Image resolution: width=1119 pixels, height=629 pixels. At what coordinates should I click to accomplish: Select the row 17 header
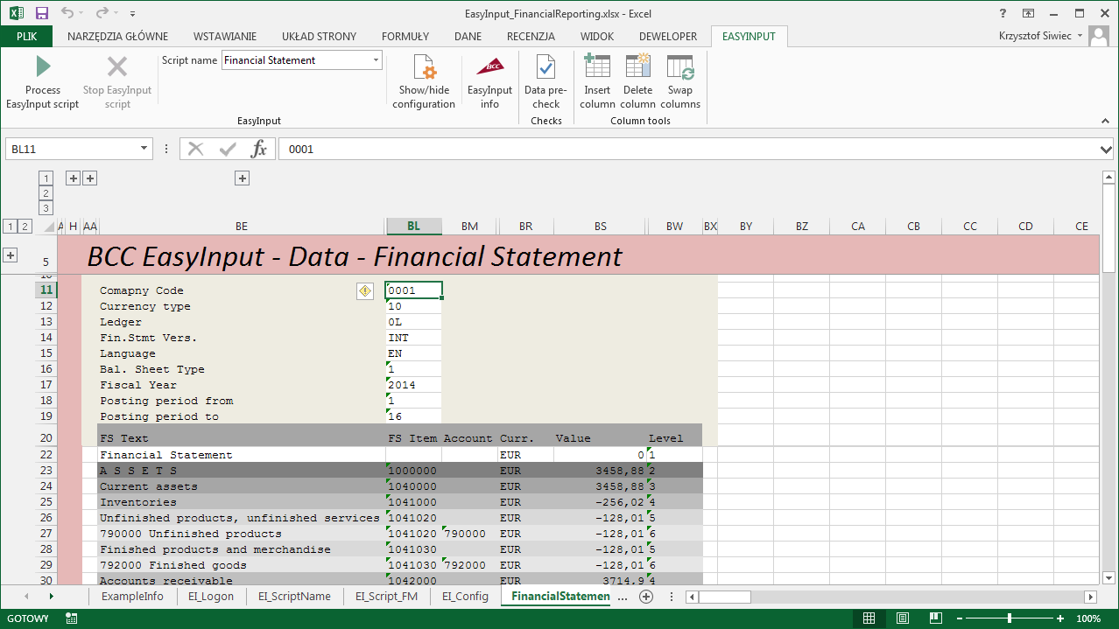[46, 385]
